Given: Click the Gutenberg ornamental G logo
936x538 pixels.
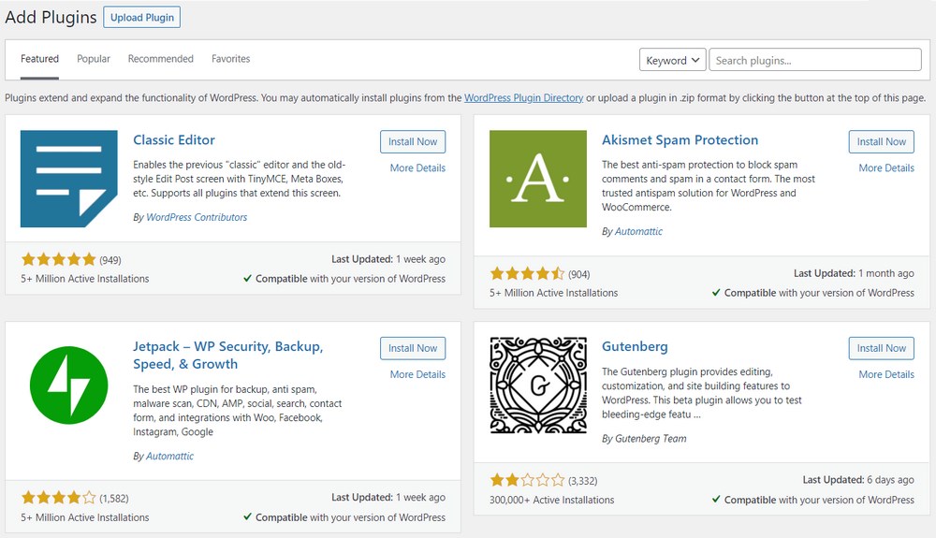Looking at the screenshot, I should (538, 385).
